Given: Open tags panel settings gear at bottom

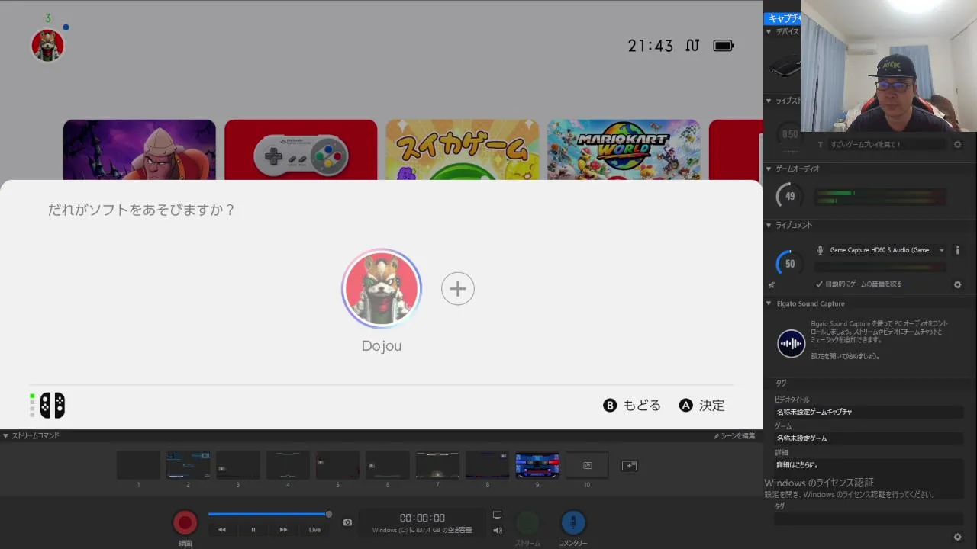Looking at the screenshot, I should 958,537.
